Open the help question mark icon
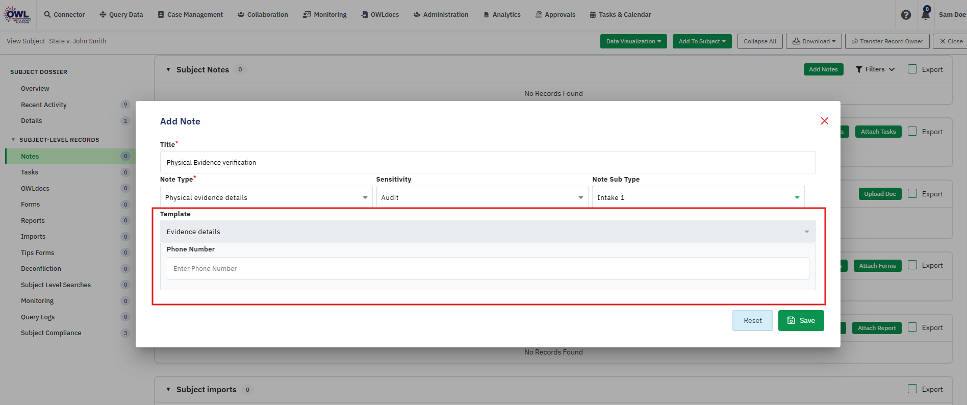Screen dimensions: 967x405 pyautogui.click(x=906, y=15)
